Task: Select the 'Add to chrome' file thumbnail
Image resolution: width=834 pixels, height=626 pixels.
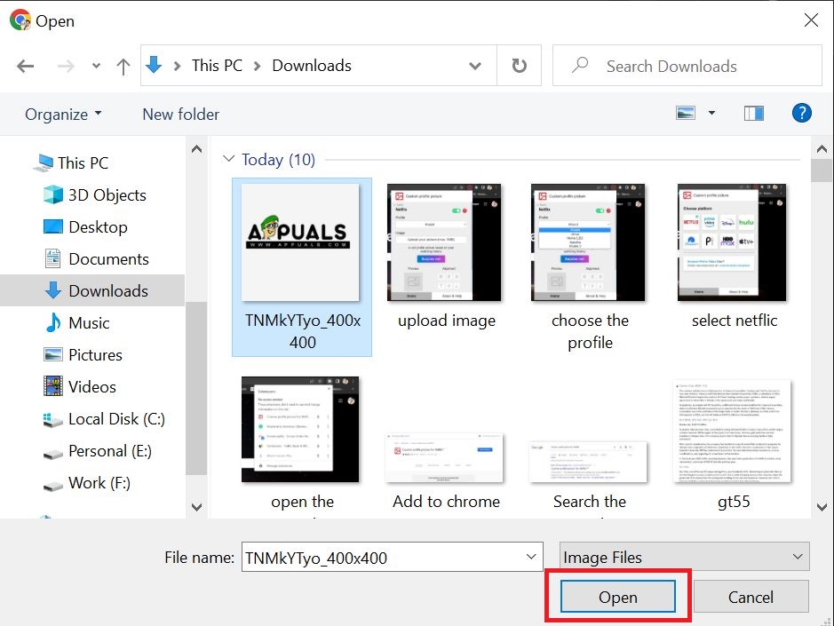Action: 444,458
